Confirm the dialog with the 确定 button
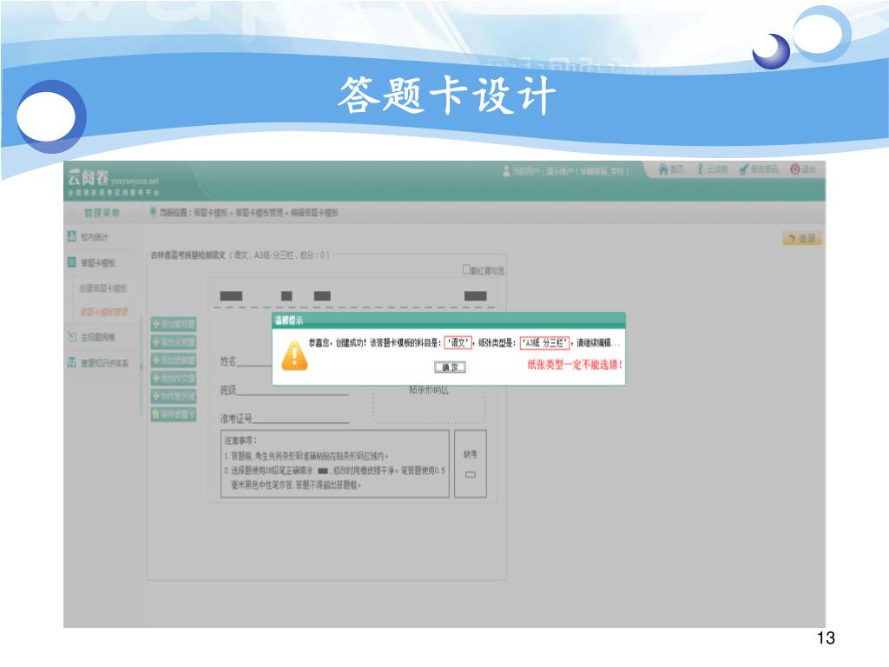Viewport: 889px width, 667px height. click(x=451, y=367)
